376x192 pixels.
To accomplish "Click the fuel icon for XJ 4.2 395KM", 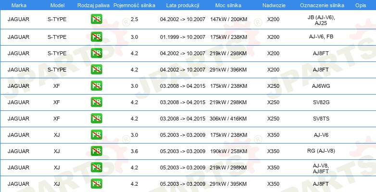I will tap(96, 184).
